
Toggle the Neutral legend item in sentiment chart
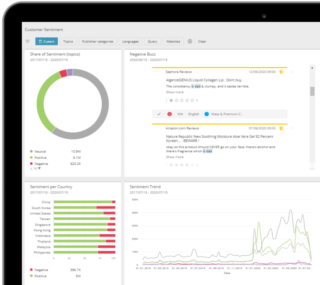click(x=38, y=152)
